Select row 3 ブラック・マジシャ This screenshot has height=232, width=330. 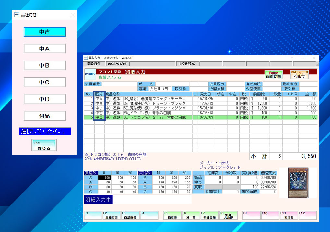tap(201, 108)
